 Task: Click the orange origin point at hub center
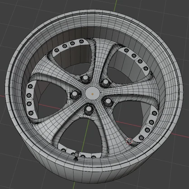93,94
